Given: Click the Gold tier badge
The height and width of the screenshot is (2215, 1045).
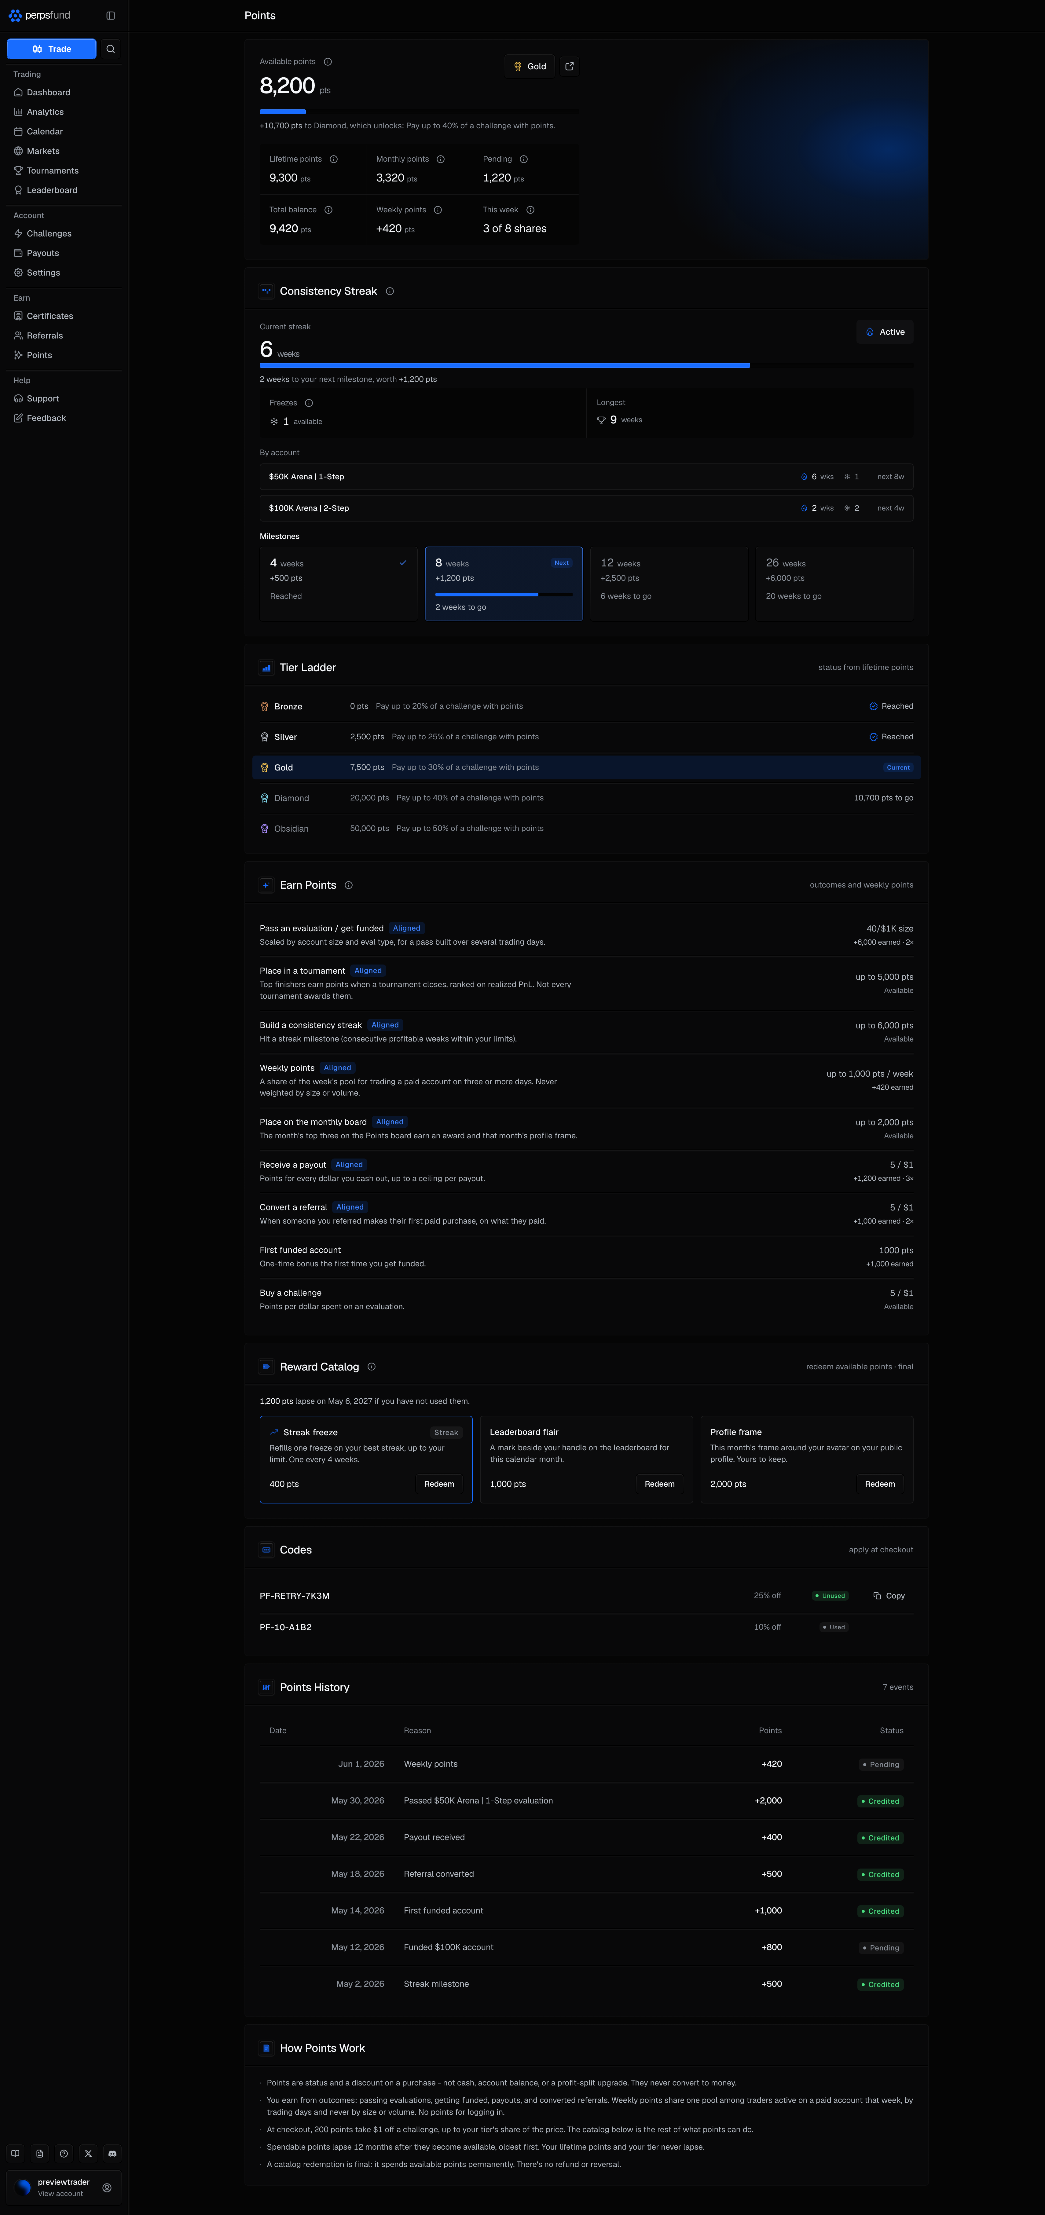Looking at the screenshot, I should coord(530,66).
